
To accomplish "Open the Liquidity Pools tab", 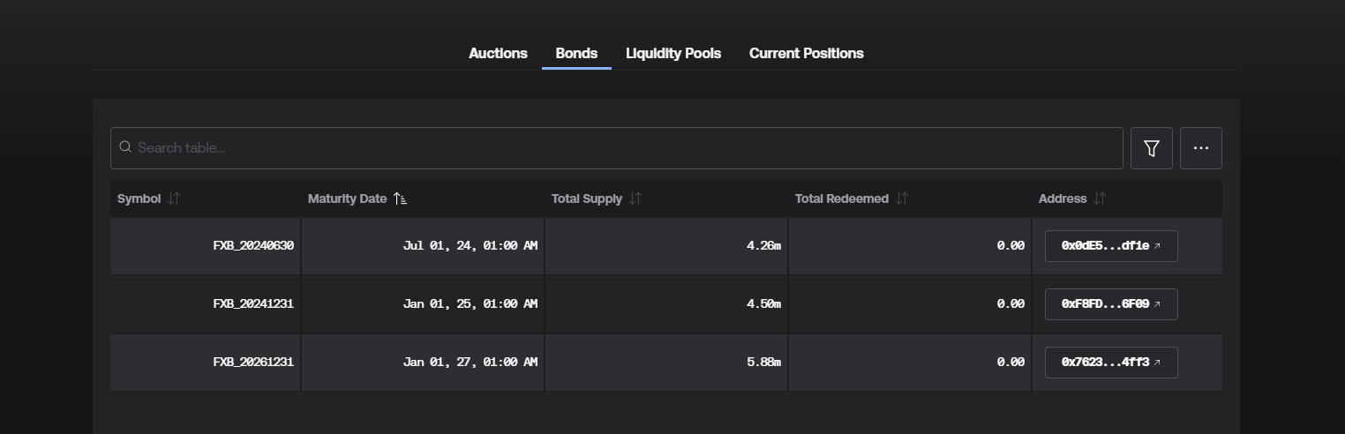I will (x=673, y=54).
